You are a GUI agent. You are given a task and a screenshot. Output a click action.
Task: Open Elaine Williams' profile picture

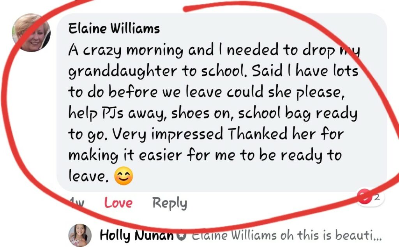(x=31, y=33)
